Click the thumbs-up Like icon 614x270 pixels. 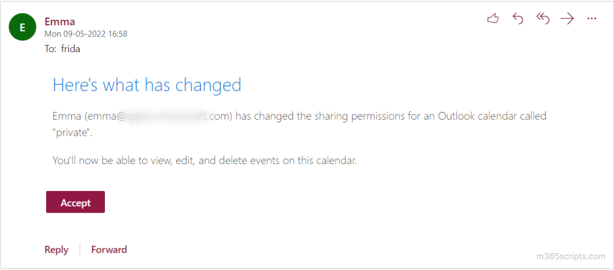pos(493,19)
